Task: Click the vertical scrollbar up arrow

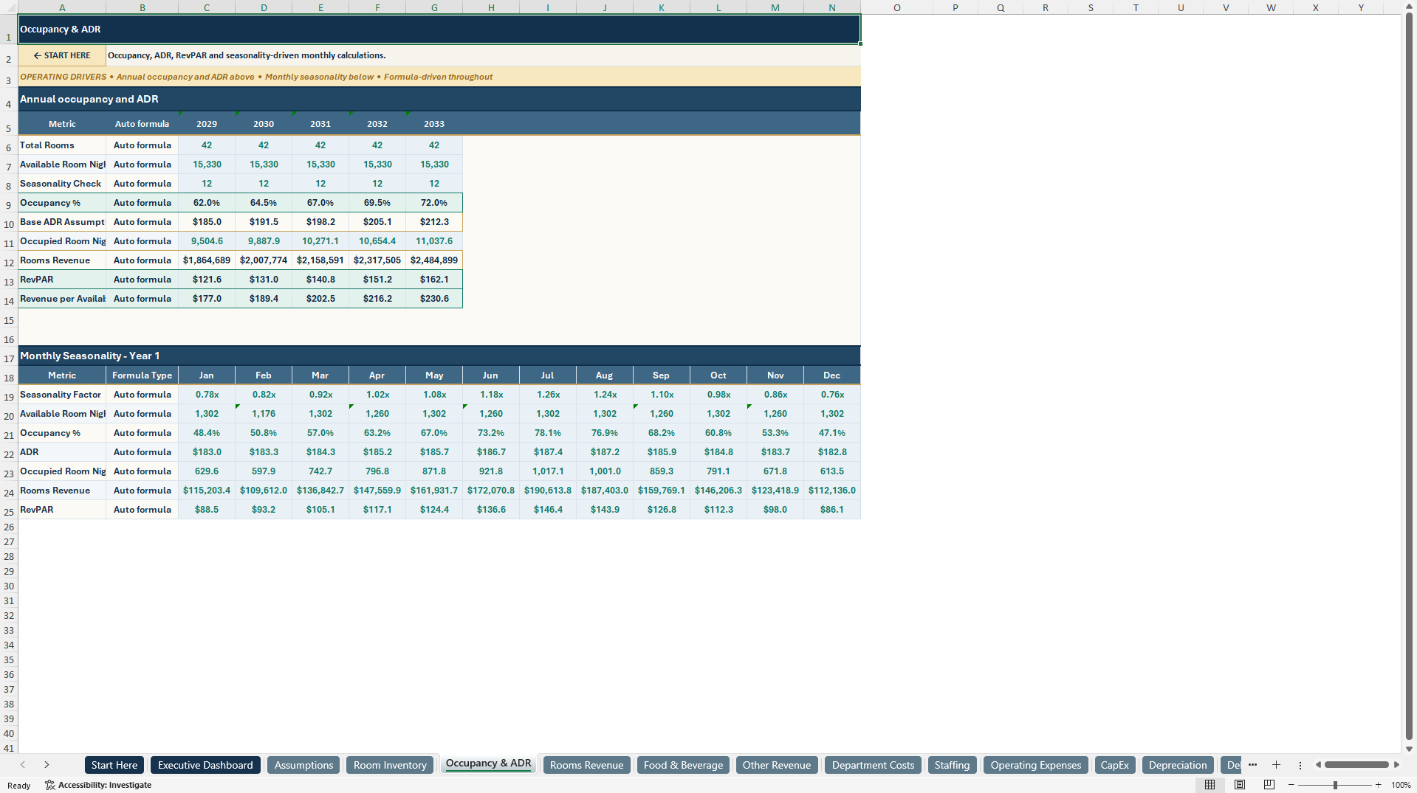Action: tap(1409, 7)
